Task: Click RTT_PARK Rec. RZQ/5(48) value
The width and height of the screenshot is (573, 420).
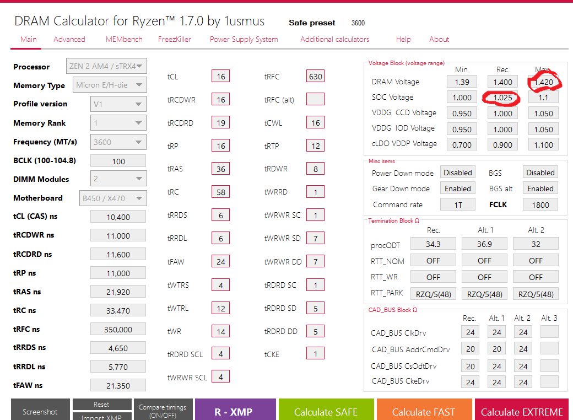Action: [433, 294]
